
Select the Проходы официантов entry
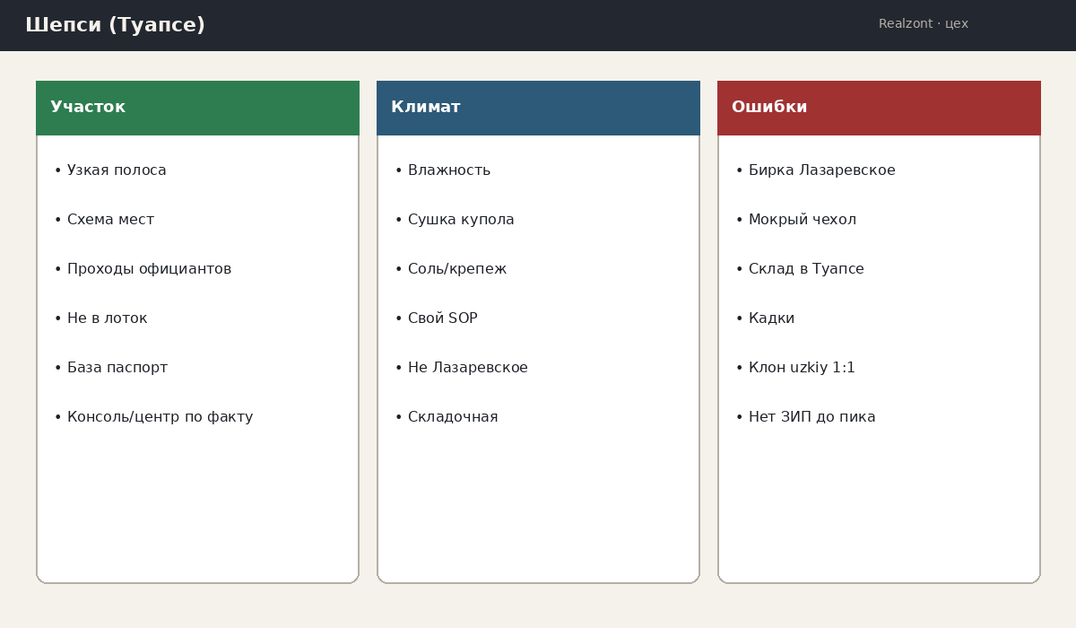[143, 269]
